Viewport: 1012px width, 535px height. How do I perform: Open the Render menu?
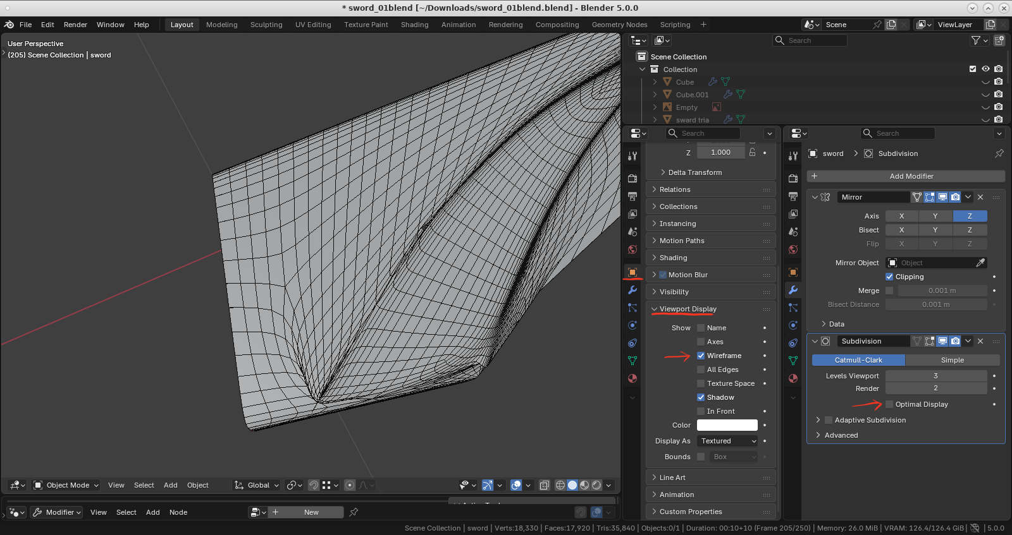(x=75, y=25)
